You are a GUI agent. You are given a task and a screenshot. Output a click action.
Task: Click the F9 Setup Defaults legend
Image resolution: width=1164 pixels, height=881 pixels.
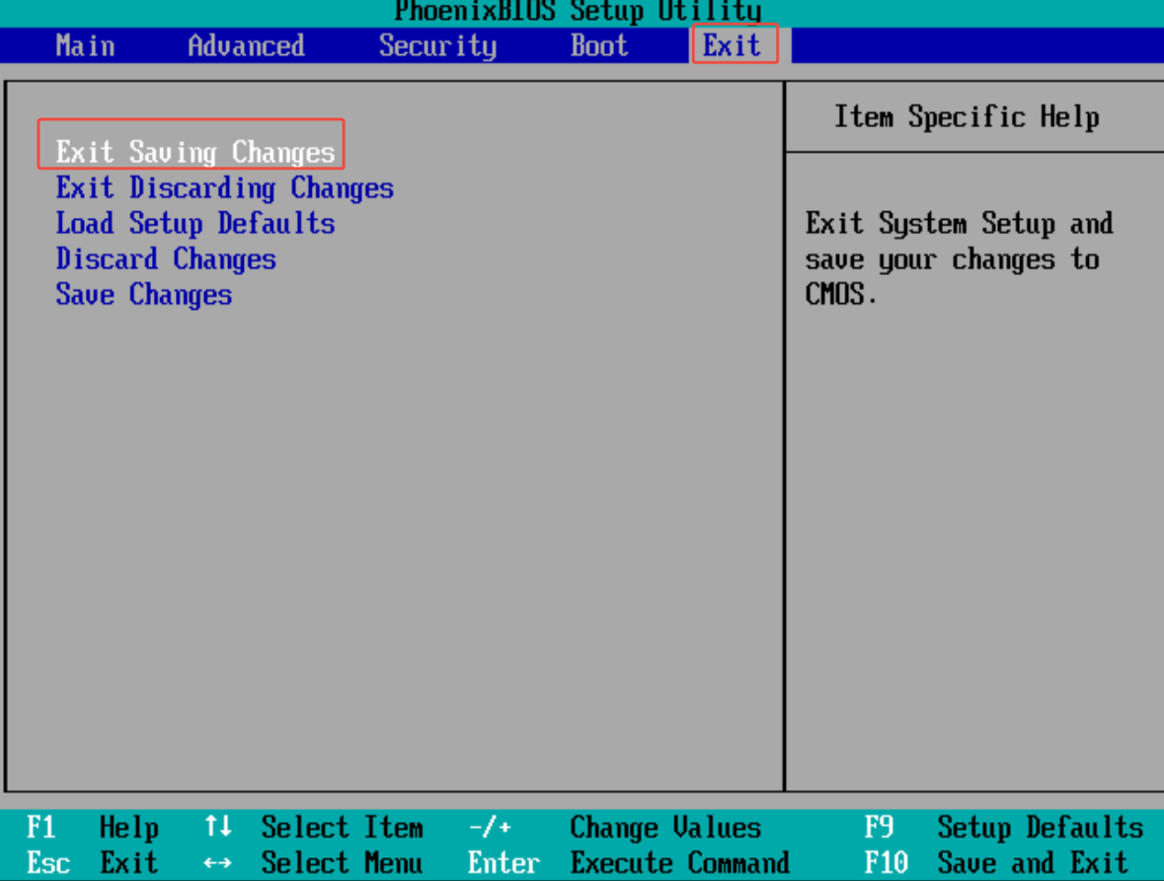coord(1004,827)
